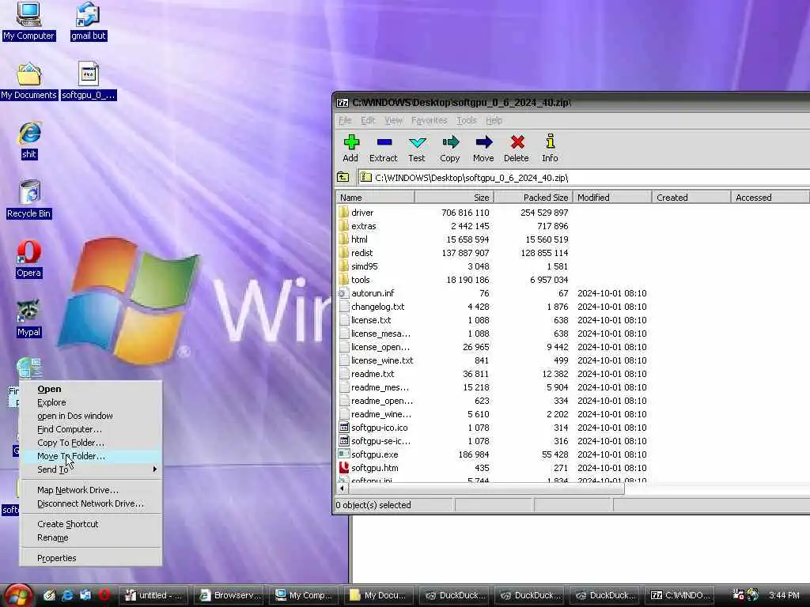
Task: Click the softgpu.exe file icon
Action: coord(343,454)
